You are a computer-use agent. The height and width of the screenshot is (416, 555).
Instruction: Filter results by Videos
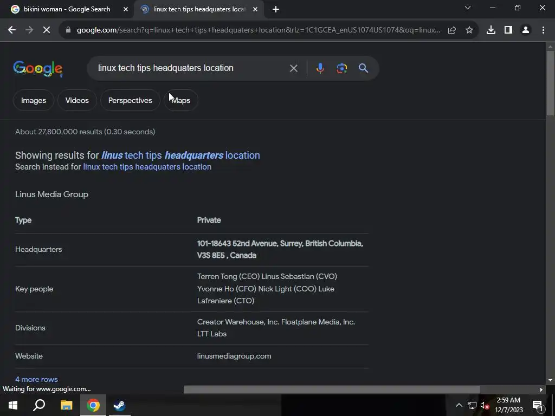tap(77, 100)
